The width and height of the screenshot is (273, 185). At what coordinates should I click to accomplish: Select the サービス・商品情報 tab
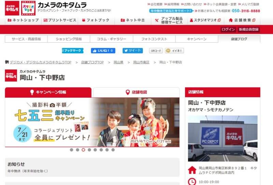pyautogui.click(x=26, y=39)
